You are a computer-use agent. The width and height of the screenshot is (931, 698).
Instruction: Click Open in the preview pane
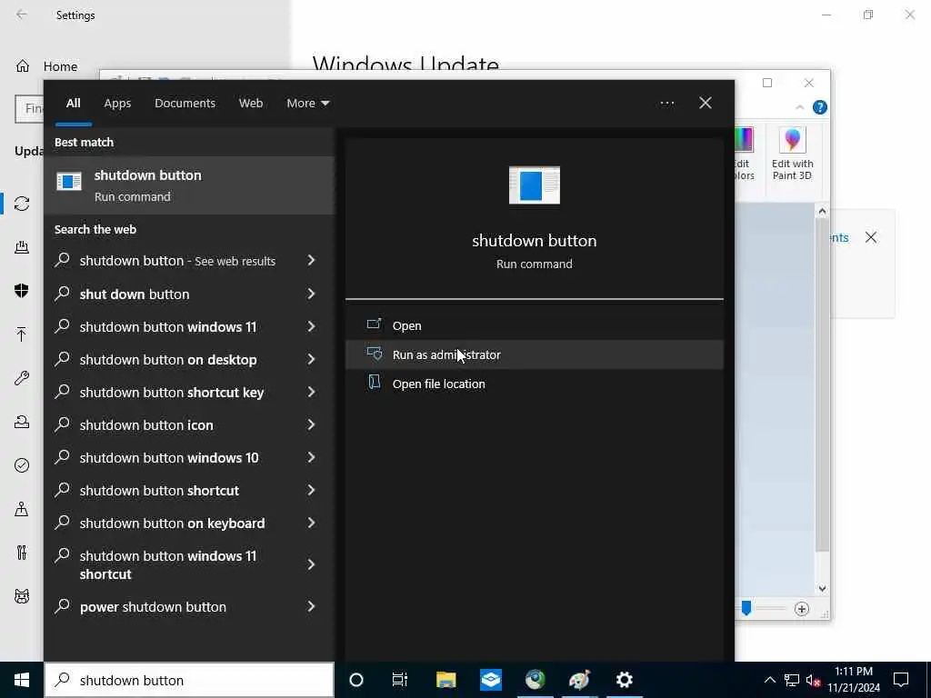pos(535,325)
